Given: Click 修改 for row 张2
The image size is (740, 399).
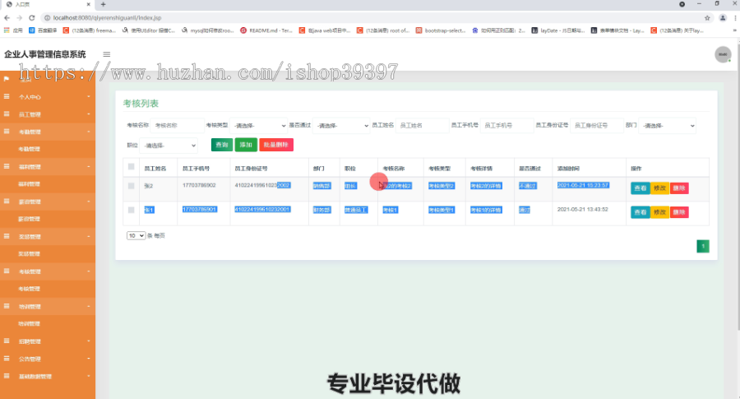Looking at the screenshot, I should pos(659,188).
